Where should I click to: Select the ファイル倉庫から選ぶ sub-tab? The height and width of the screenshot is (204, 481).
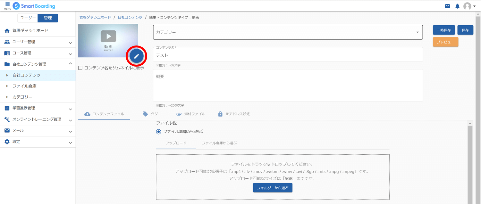pyautogui.click(x=219, y=143)
